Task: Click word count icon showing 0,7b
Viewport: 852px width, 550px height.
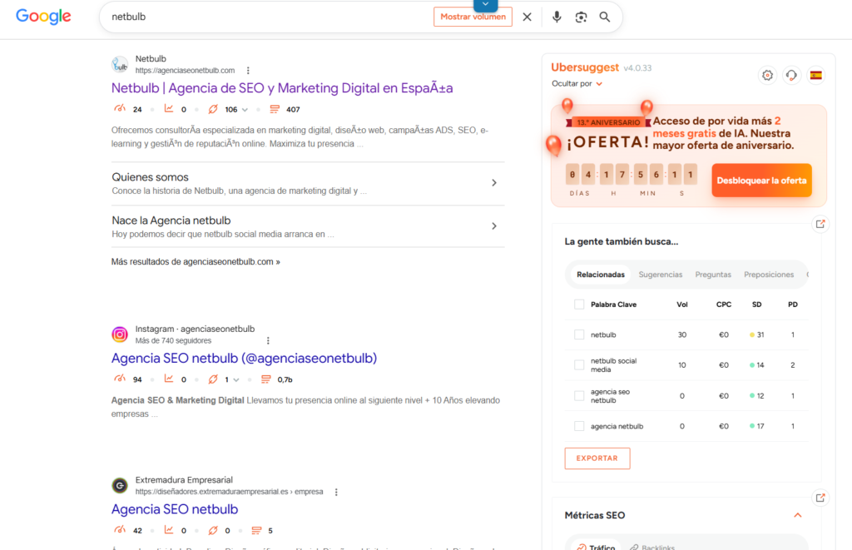Action: (265, 379)
